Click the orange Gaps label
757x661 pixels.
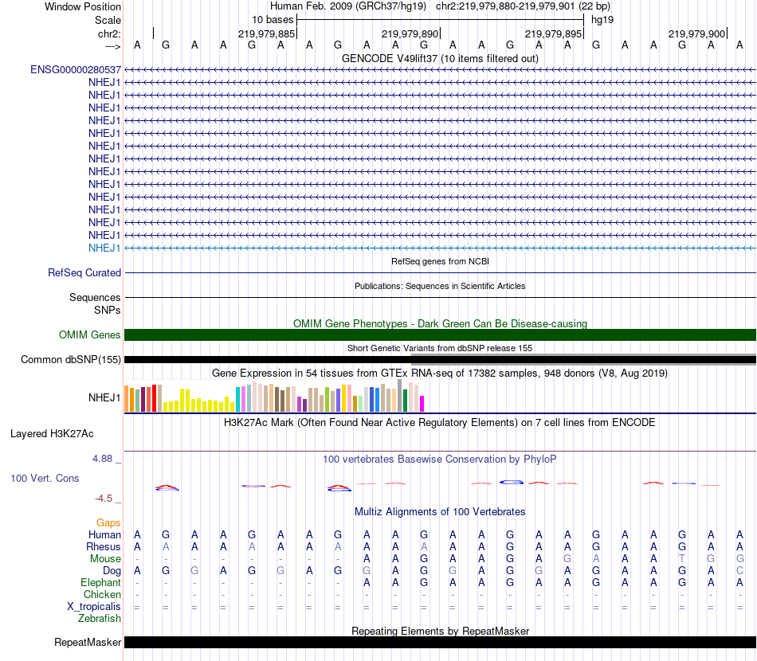[108, 523]
